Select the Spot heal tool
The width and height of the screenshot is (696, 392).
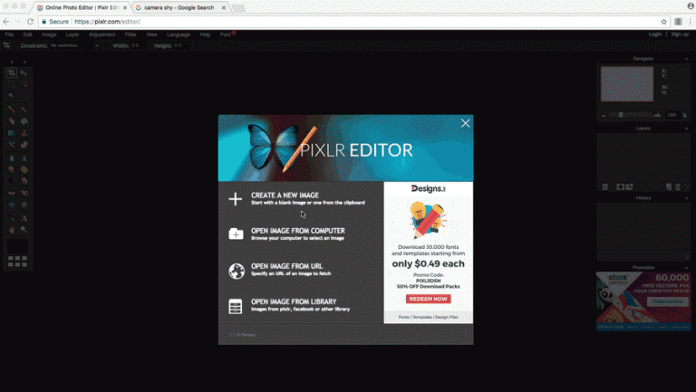click(24, 193)
